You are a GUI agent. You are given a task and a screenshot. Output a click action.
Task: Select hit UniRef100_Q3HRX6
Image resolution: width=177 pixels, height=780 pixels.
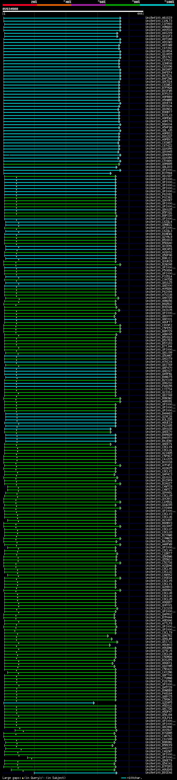click(159, 64)
